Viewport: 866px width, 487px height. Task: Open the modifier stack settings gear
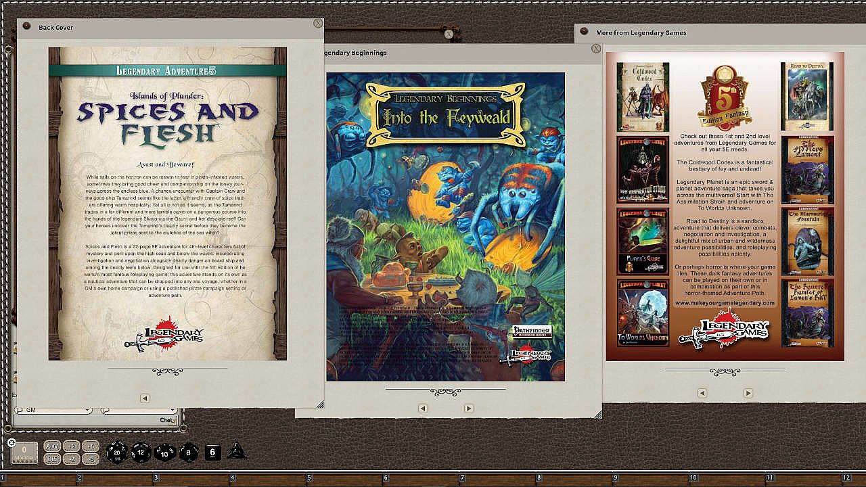click(x=12, y=442)
